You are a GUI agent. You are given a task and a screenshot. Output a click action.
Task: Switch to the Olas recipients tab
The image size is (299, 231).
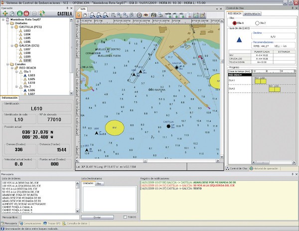pos(99,183)
